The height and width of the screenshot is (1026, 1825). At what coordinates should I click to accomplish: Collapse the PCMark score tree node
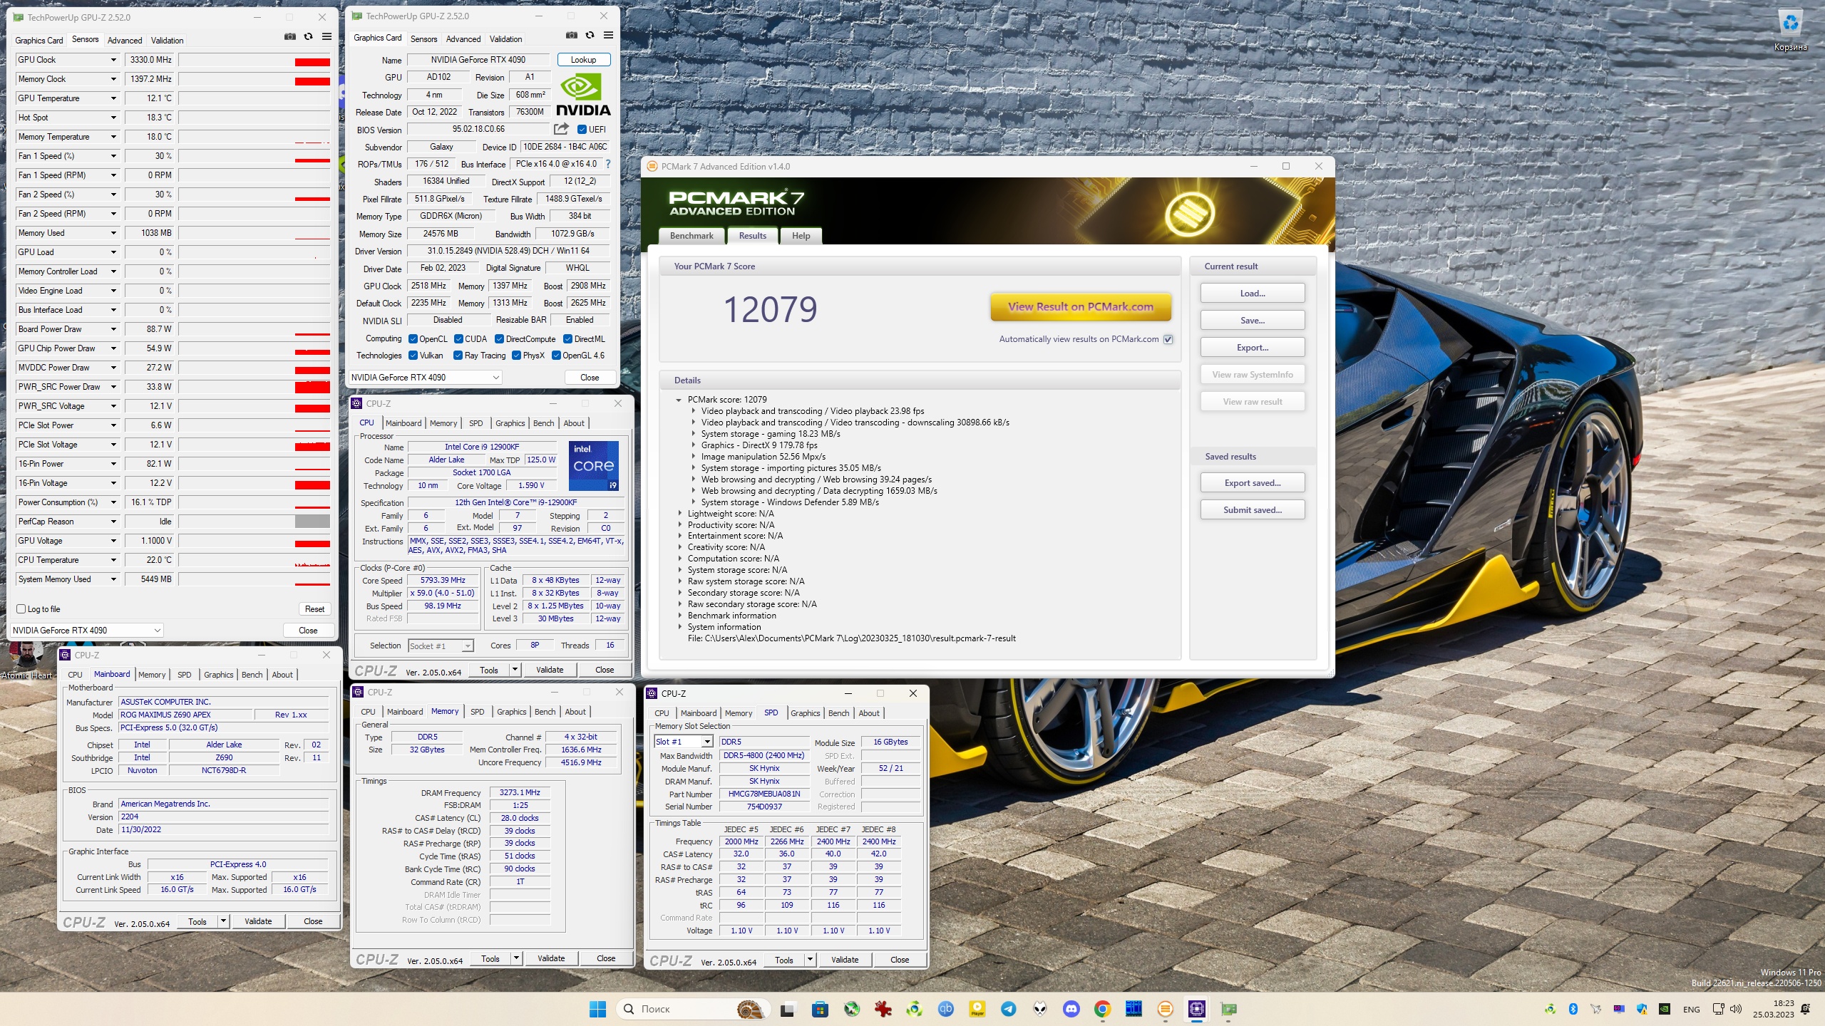(x=679, y=400)
